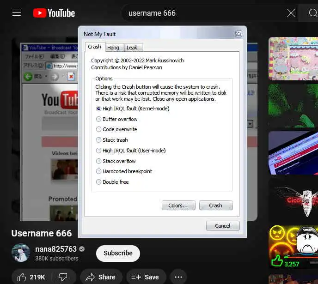Select the Buffer overflow option
Viewport: 318px width, 284px height.
coord(117,119)
